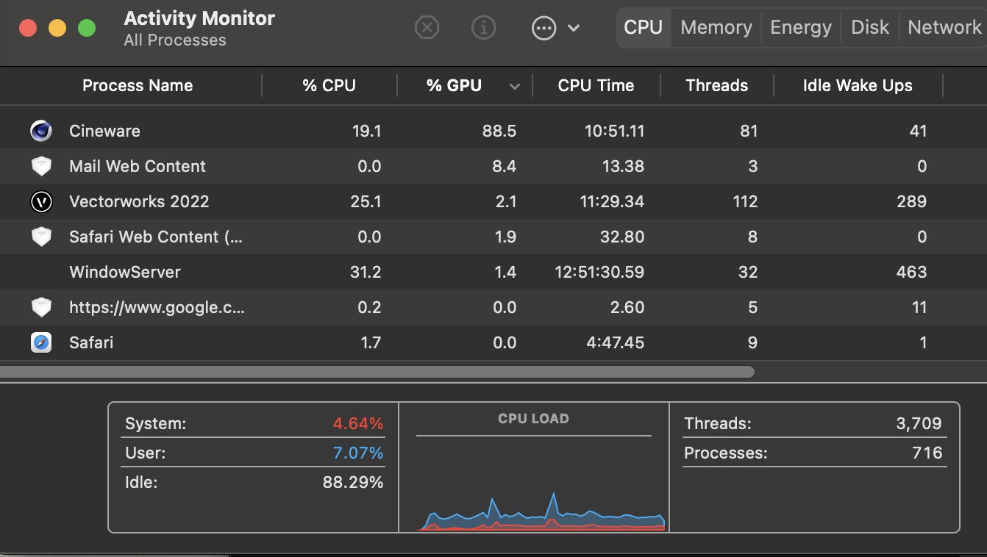Sort by % CPU column header
This screenshot has width=987, height=557.
(x=329, y=85)
